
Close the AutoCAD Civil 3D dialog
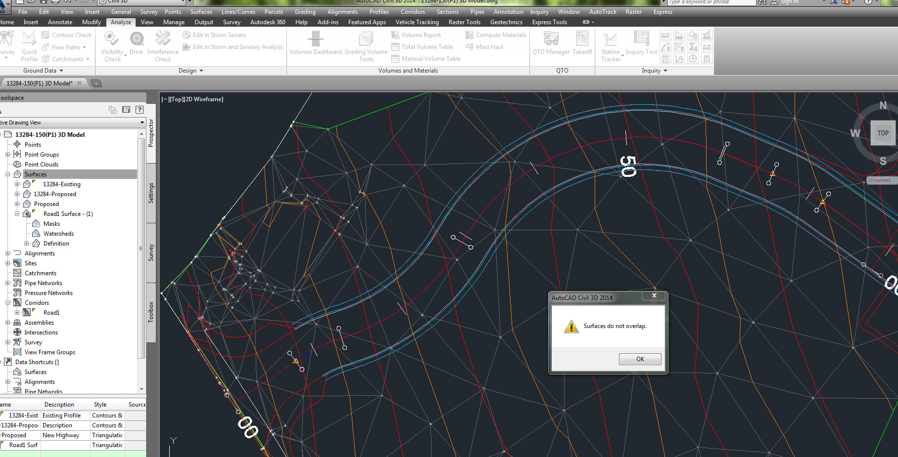click(654, 295)
